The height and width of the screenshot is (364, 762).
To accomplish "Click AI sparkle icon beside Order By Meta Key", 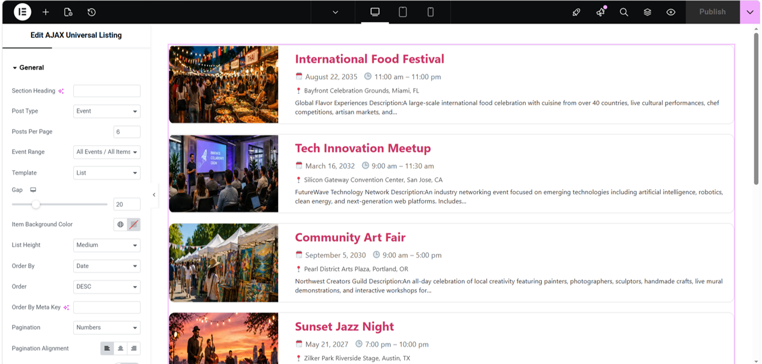I will [67, 307].
